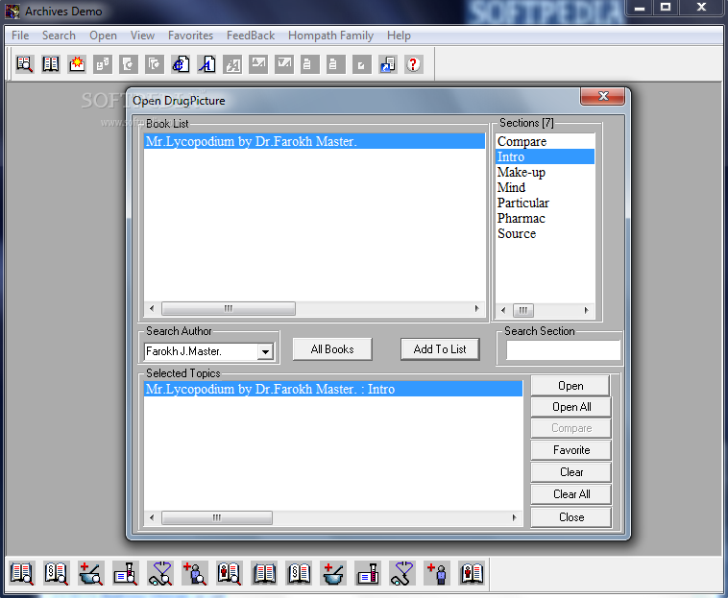This screenshot has width=728, height=598.
Task: Click the patient figure icon without magnifier
Action: coord(437,573)
